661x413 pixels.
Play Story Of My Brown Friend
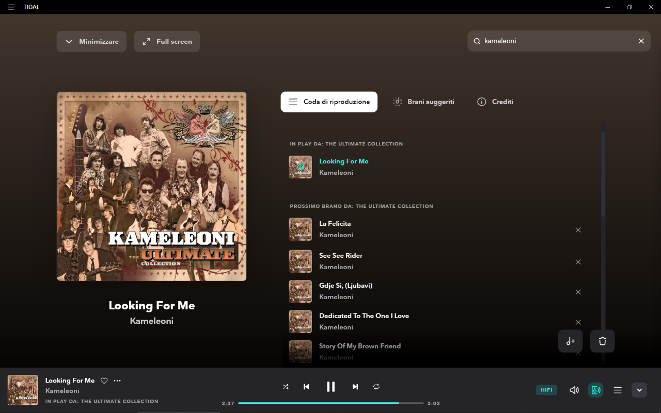click(x=360, y=346)
